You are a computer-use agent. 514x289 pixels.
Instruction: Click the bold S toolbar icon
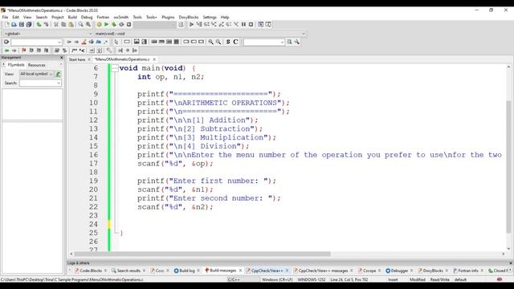(x=228, y=42)
